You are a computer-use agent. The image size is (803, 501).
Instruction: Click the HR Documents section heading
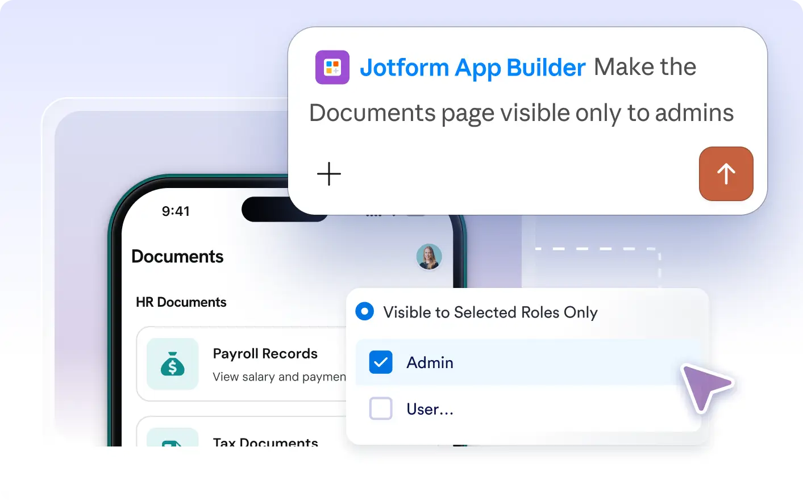pyautogui.click(x=181, y=302)
